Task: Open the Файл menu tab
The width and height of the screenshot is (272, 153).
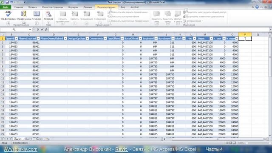Action: [6, 7]
